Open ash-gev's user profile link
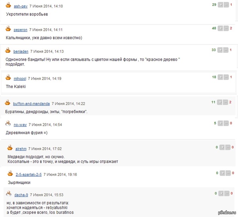The image size is (238, 217). pyautogui.click(x=20, y=7)
